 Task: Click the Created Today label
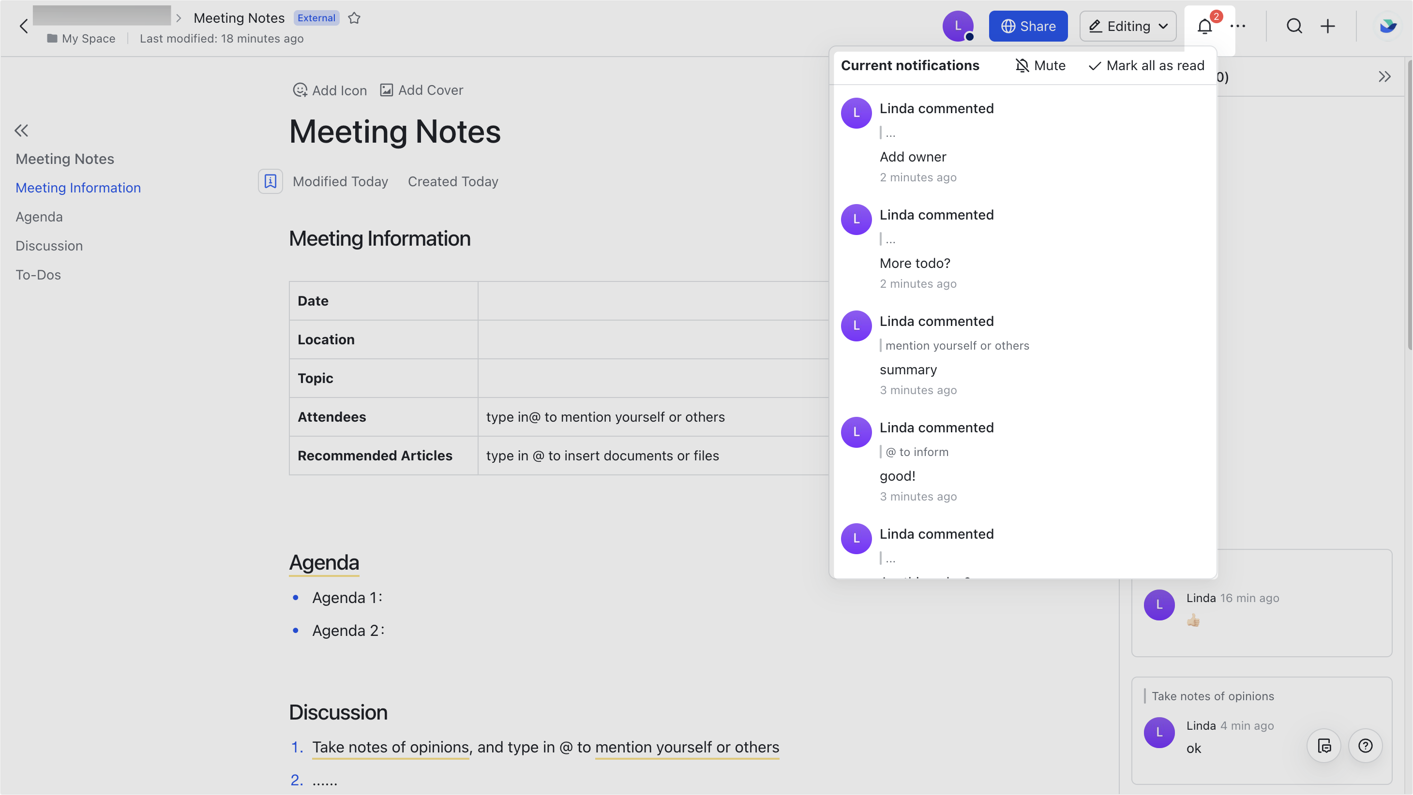point(452,181)
